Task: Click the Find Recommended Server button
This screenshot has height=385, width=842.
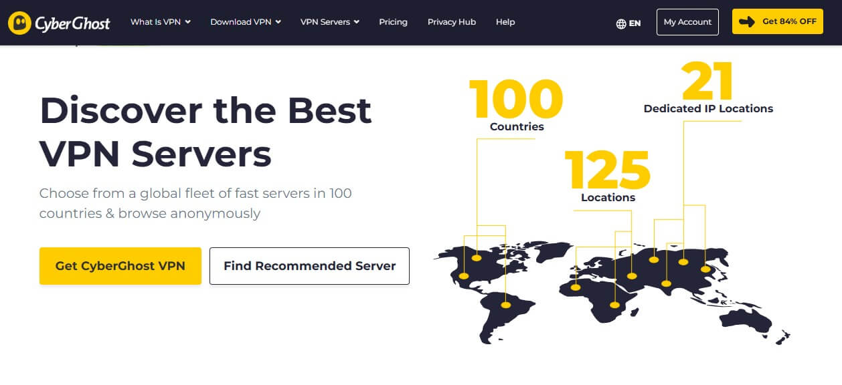Action: (x=309, y=265)
